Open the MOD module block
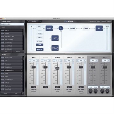This screenshot has width=114, height=114. click(49, 28)
